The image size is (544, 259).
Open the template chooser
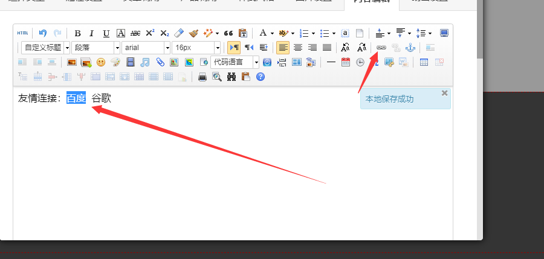pyautogui.click(x=297, y=62)
